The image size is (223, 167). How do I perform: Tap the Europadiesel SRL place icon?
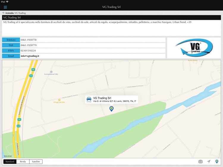51,72
